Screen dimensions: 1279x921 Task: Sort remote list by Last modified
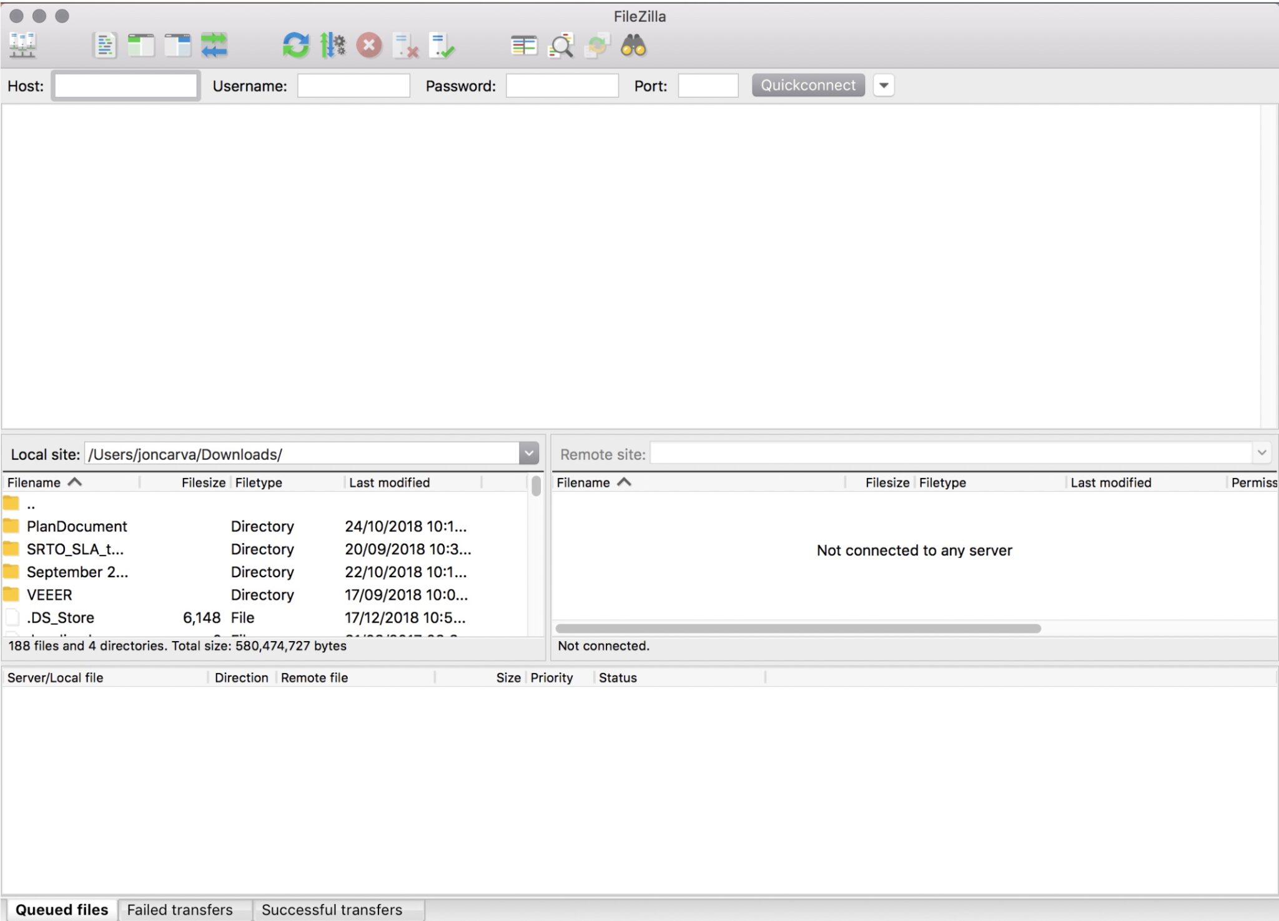click(x=1146, y=482)
